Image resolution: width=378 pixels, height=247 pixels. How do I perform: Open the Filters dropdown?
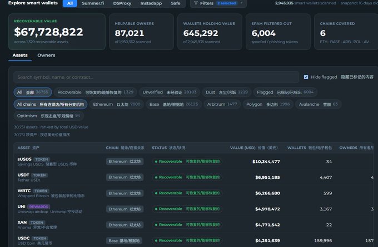click(x=218, y=3)
